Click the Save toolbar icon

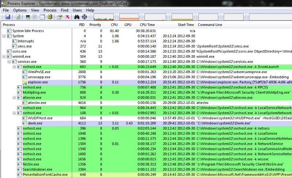(x=8, y=17)
